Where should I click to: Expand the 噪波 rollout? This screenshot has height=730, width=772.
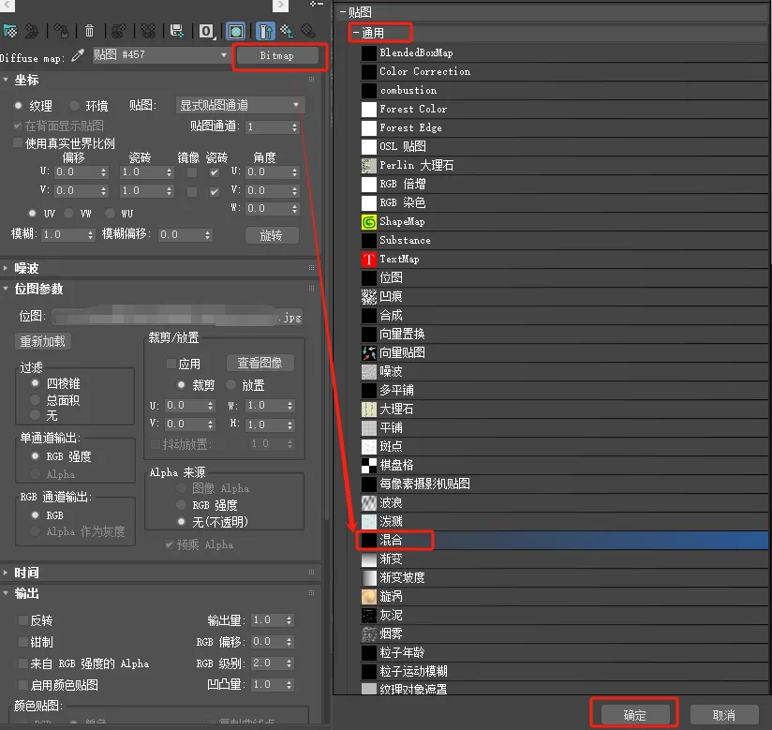pyautogui.click(x=6, y=268)
